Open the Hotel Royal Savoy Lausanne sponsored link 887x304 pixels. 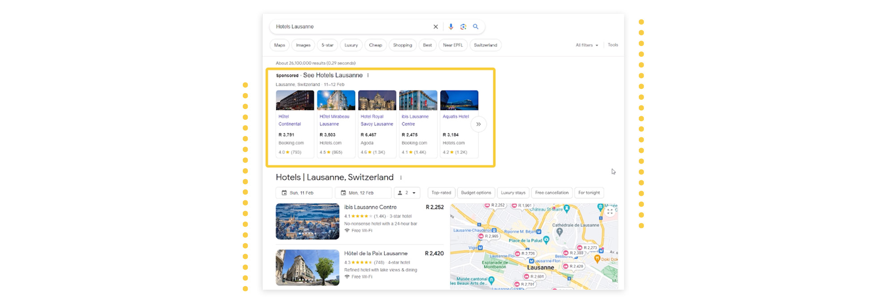377,120
